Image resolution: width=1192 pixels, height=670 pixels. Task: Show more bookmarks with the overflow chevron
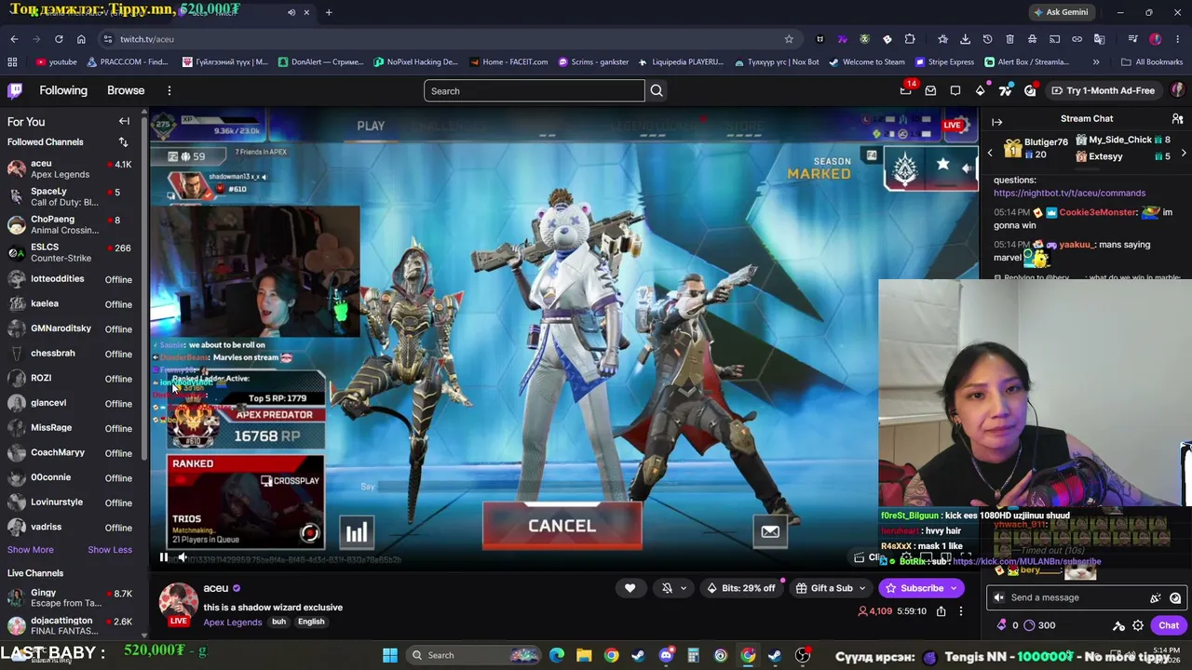(1096, 62)
